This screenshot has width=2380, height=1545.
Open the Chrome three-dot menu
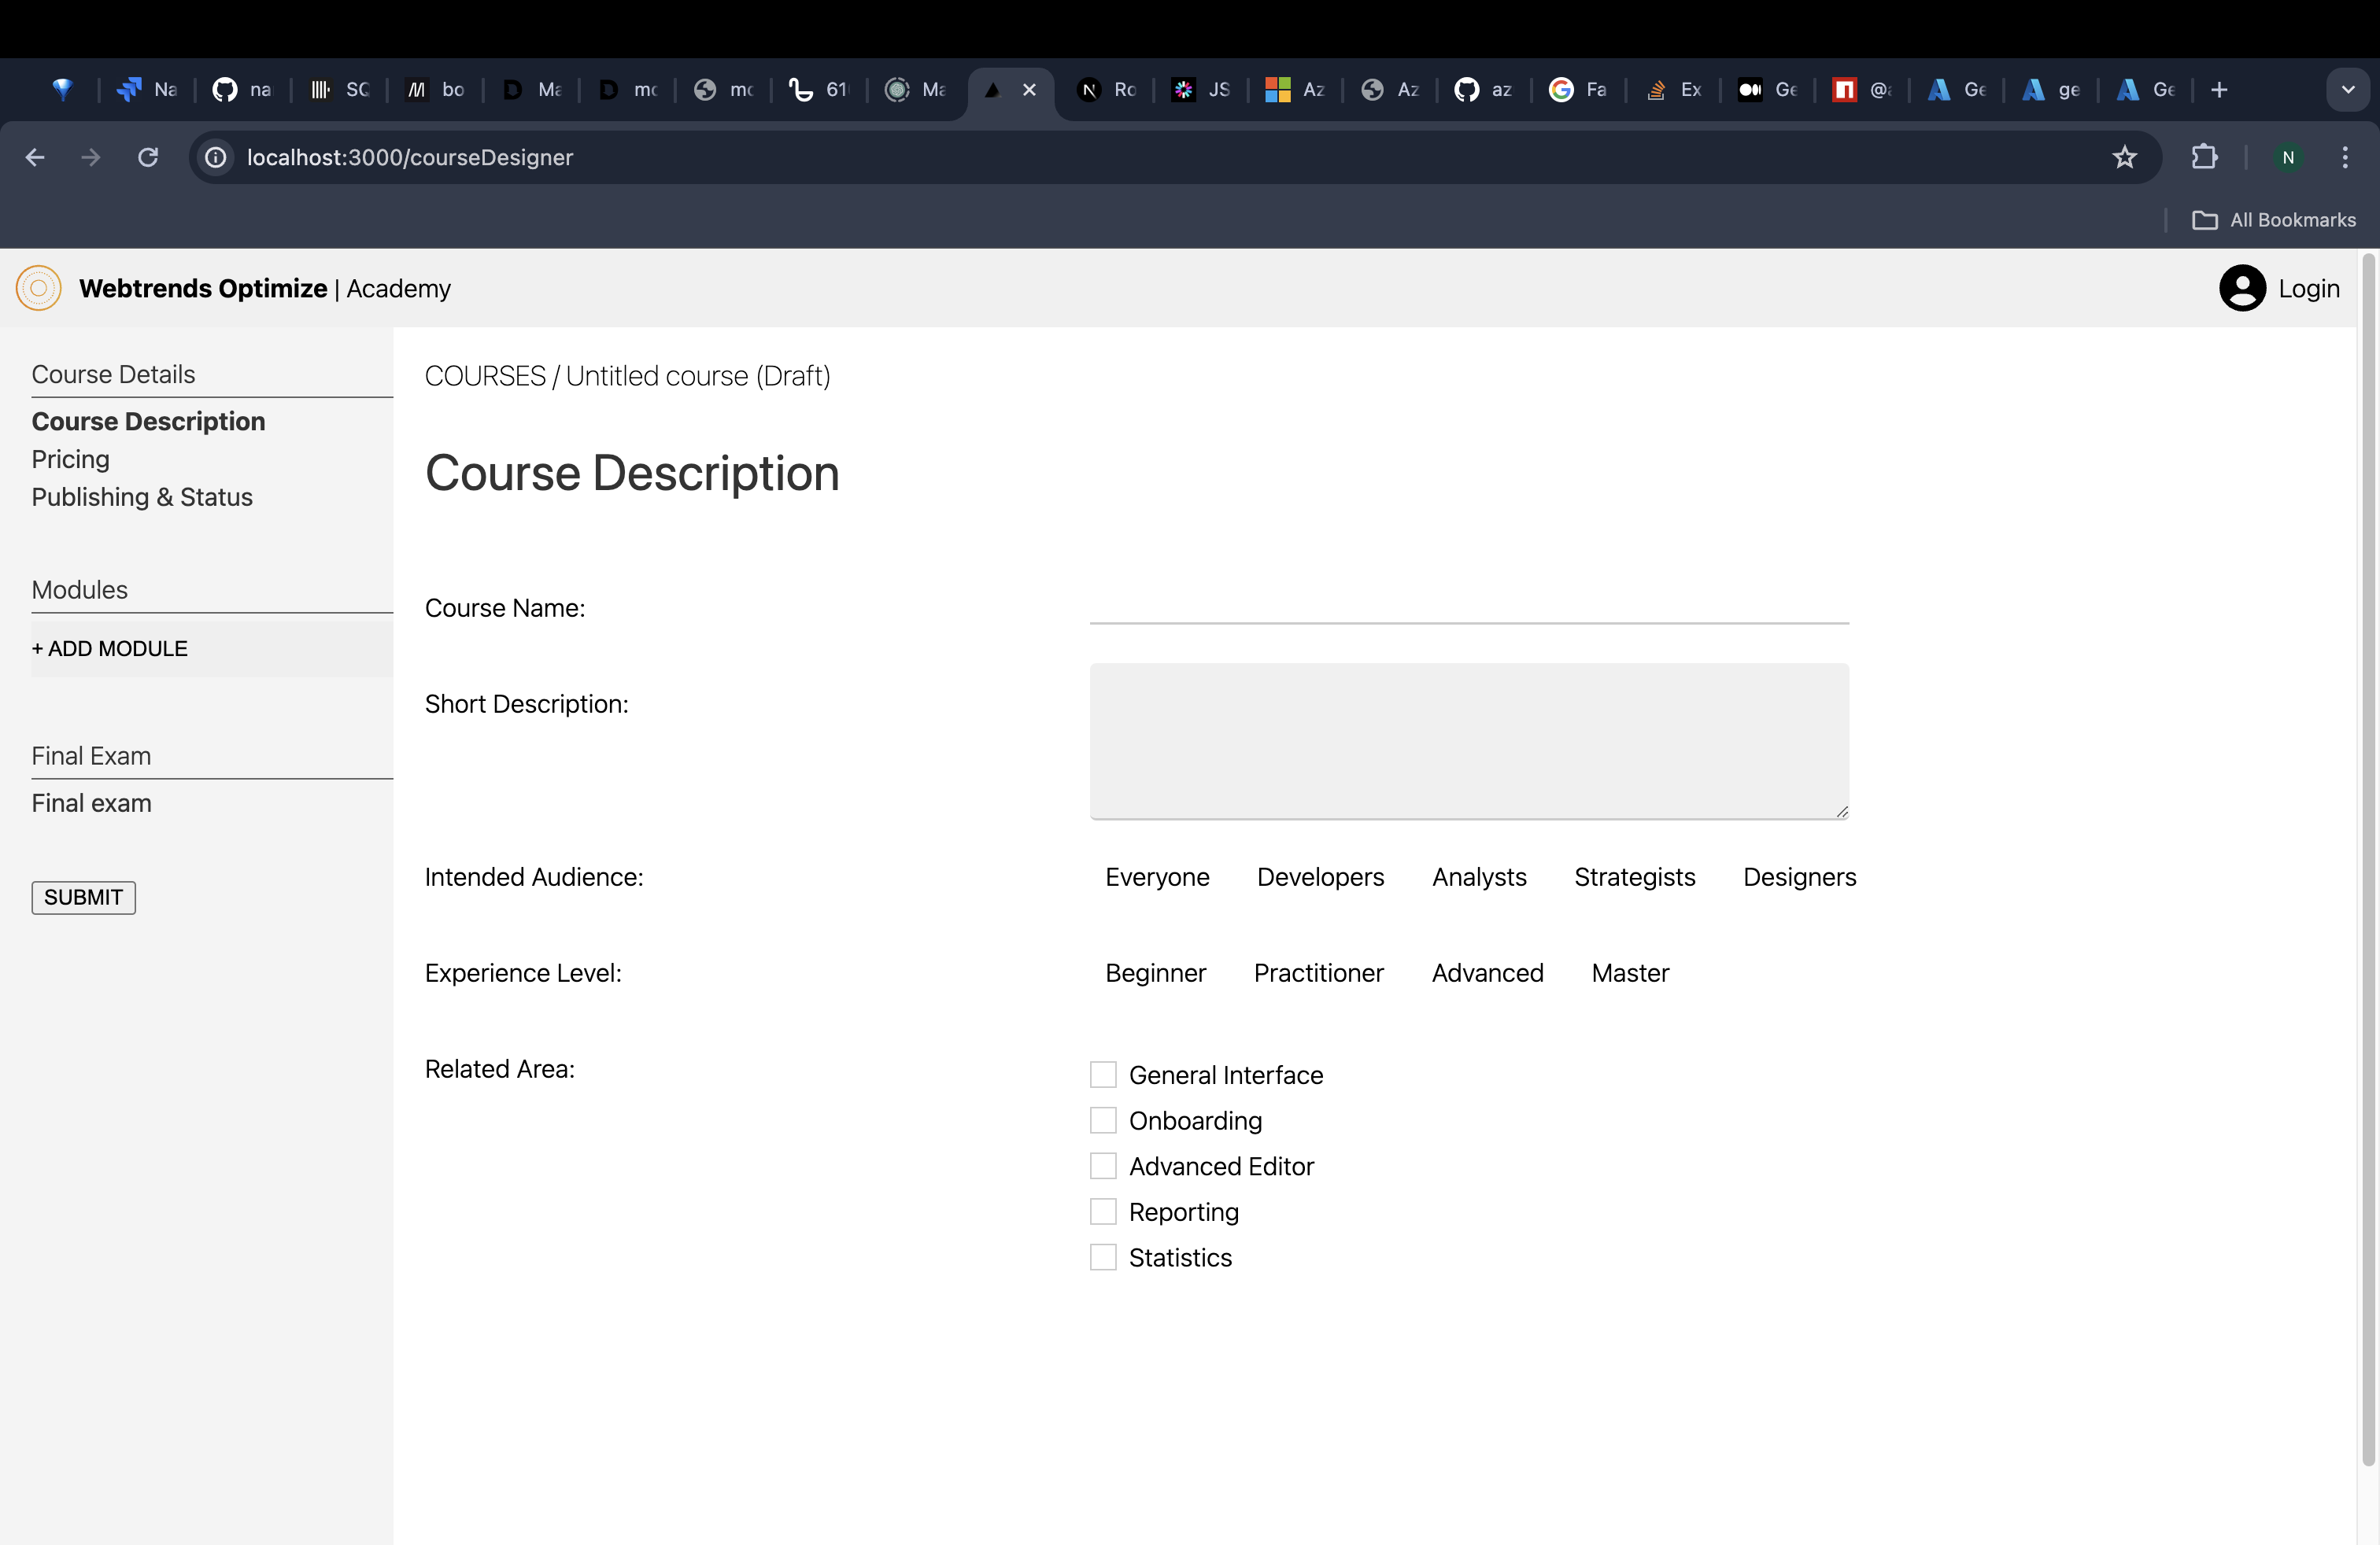pyautogui.click(x=2345, y=157)
